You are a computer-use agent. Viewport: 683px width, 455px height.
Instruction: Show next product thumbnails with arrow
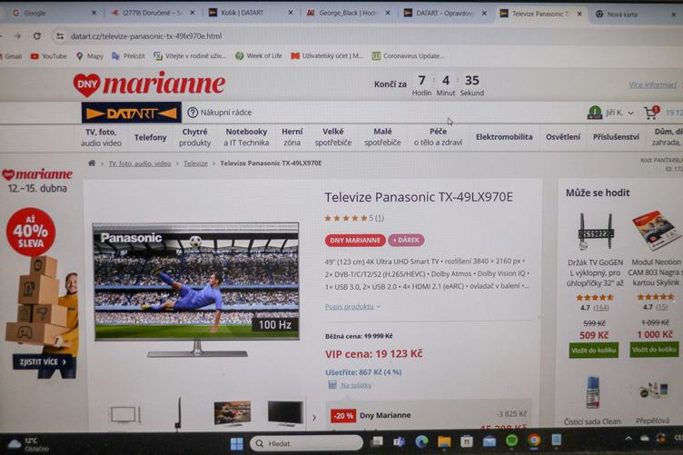(314, 417)
